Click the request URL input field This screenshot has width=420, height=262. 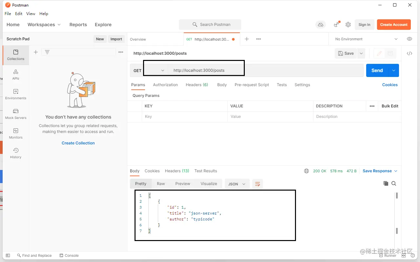coord(265,70)
